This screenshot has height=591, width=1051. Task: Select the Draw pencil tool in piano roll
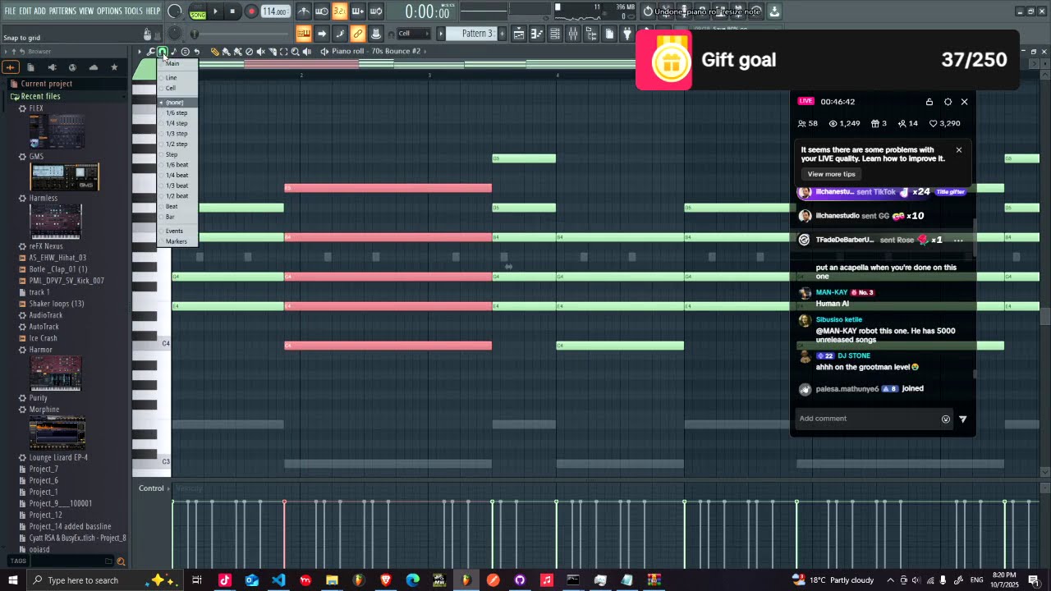(214, 52)
